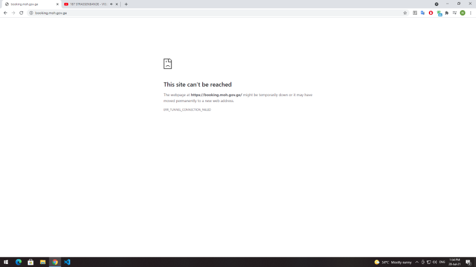Select the https://booking.moh.gov.ge/ URL text
This screenshot has height=267, width=476.
click(x=216, y=95)
